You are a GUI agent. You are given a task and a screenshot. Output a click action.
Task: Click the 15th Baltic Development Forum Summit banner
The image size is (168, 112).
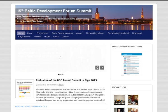coord(84,18)
